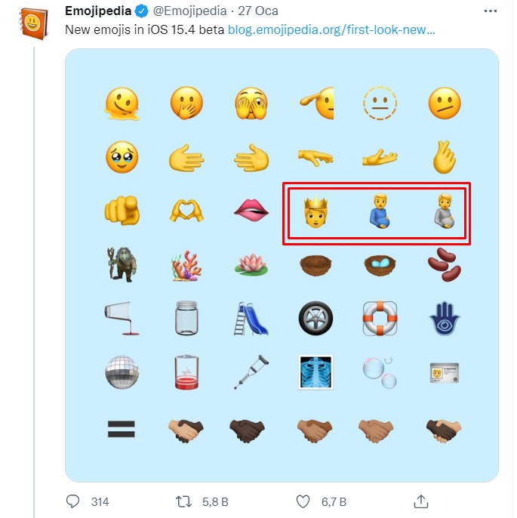Click the x-ray emoji
This screenshot has width=517, height=518.
click(313, 372)
